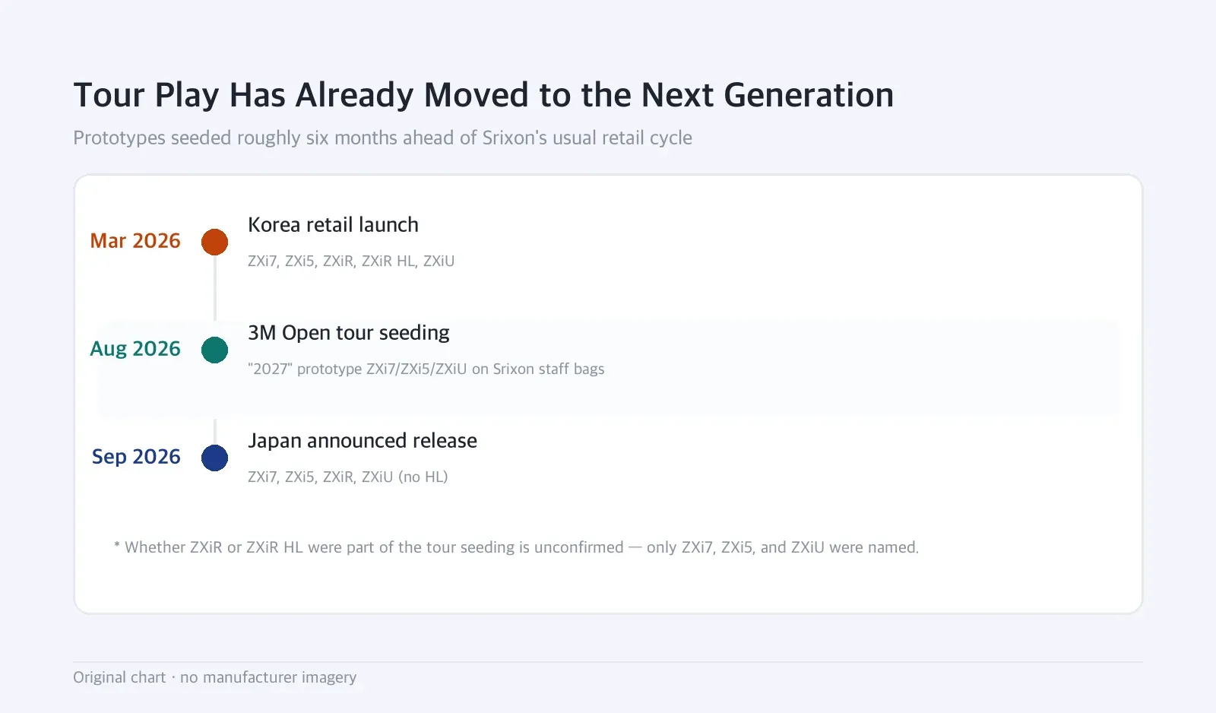Select the Sep 2026 date label
The image size is (1216, 713).
136,457
